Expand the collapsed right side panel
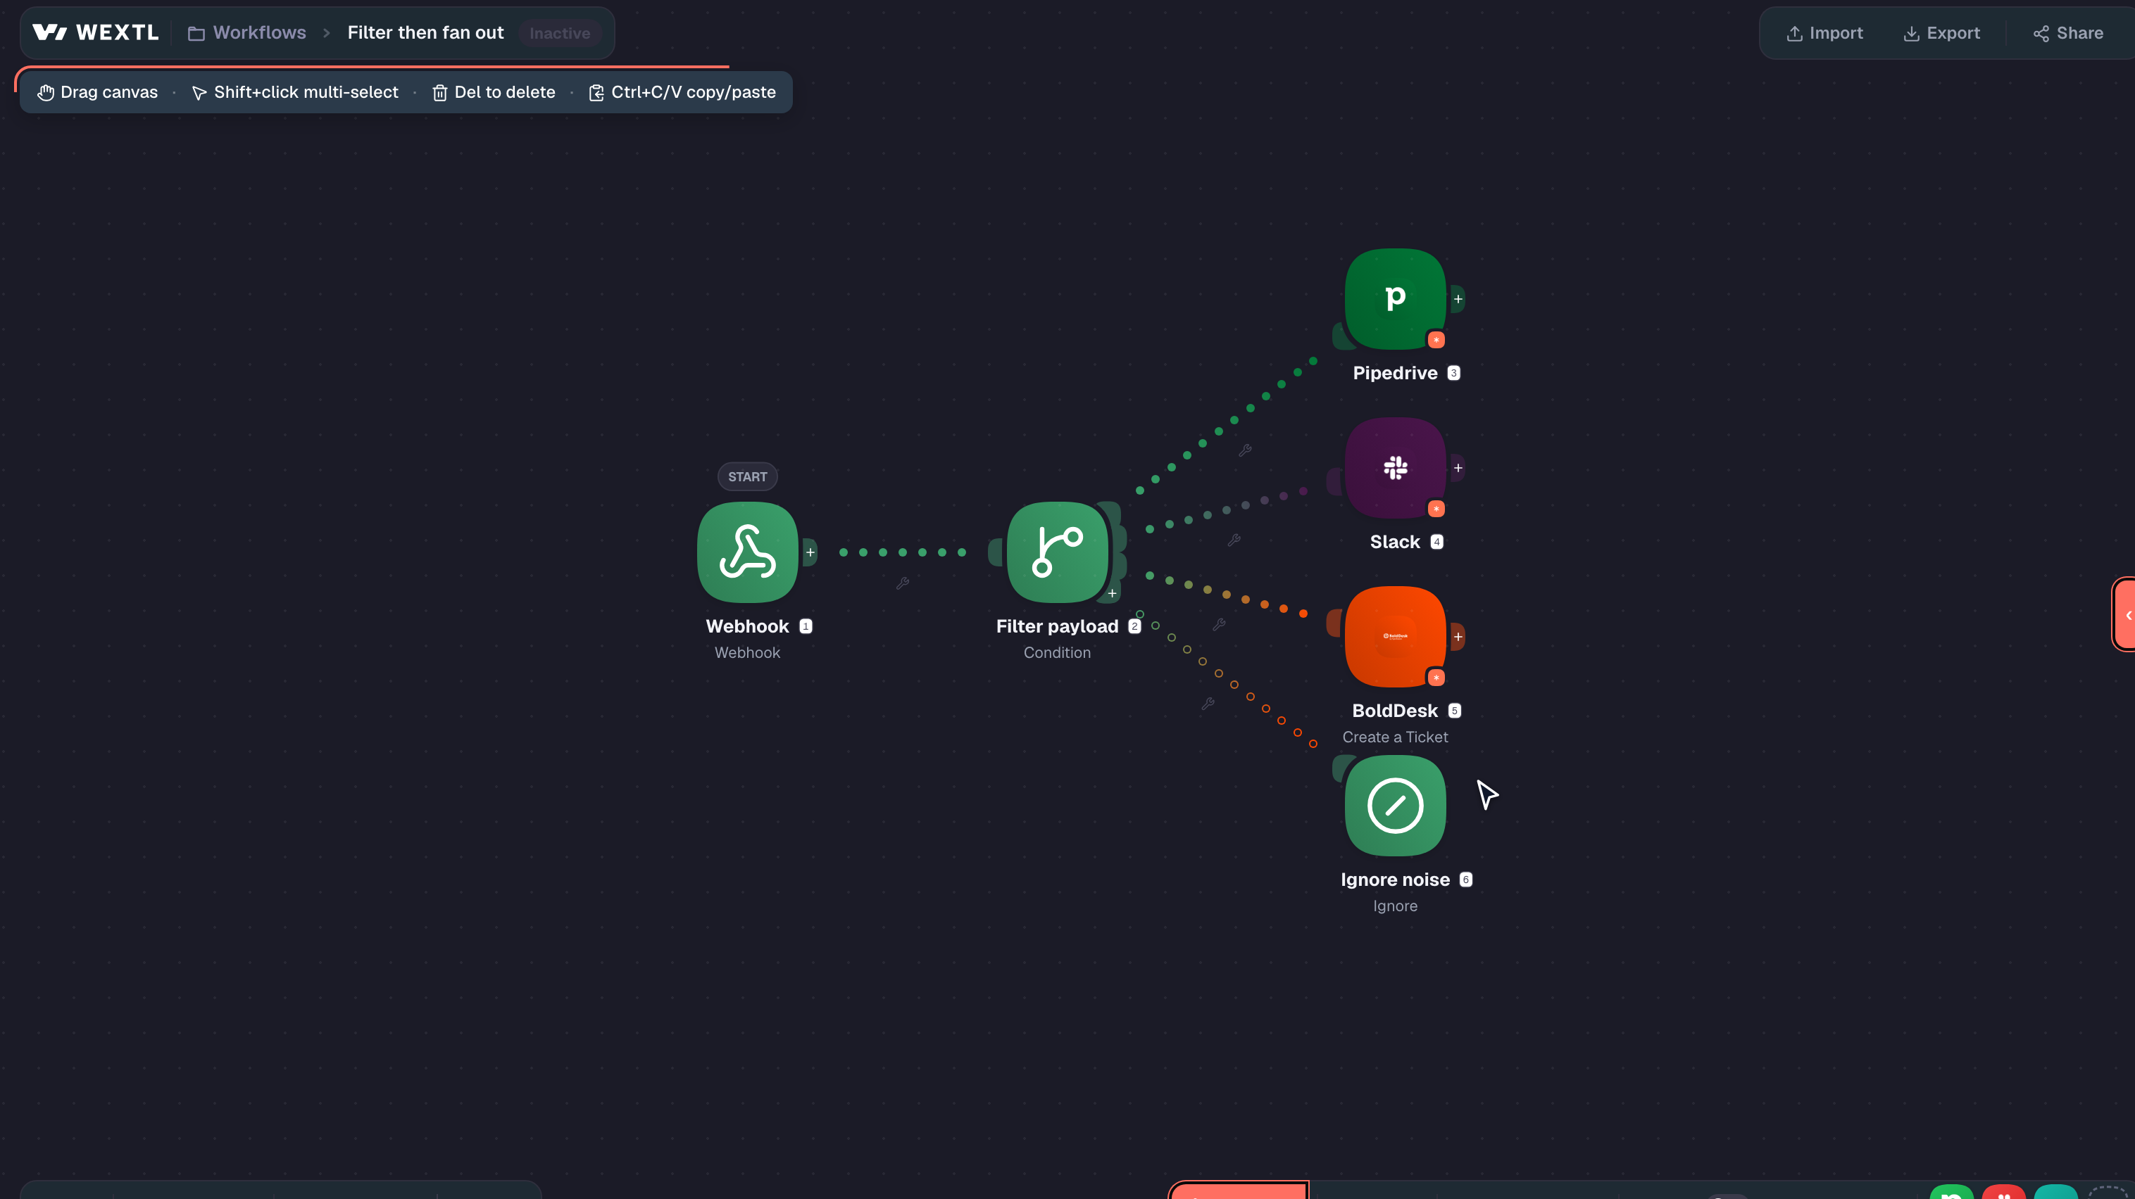Screen dimensions: 2135x1199 click(x=2126, y=614)
